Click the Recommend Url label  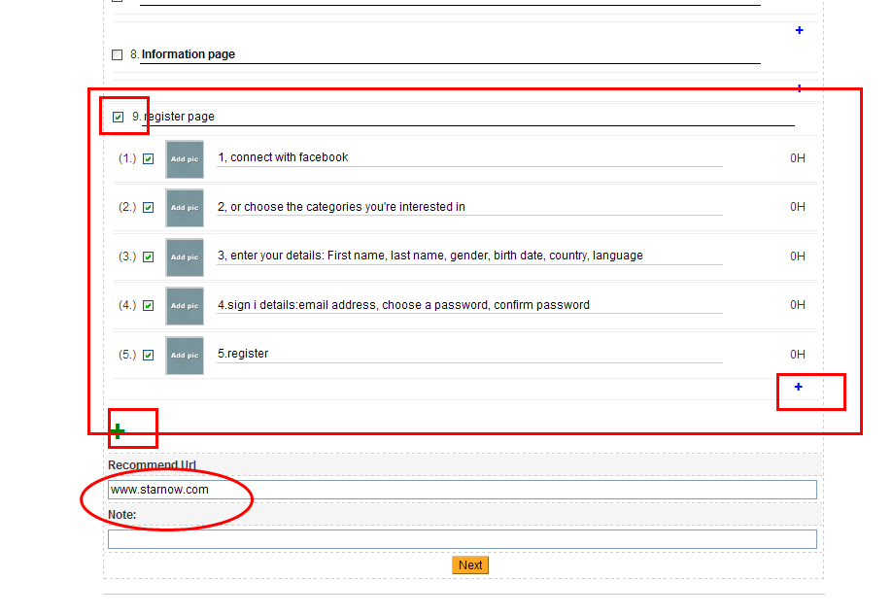pyautogui.click(x=152, y=465)
